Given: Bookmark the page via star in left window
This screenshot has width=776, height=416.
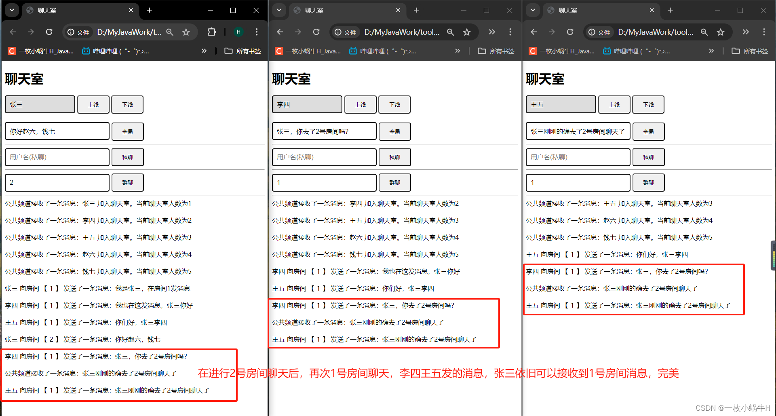Looking at the screenshot, I should tap(186, 32).
